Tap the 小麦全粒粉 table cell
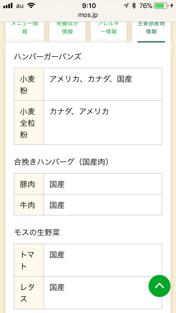 pos(29,123)
